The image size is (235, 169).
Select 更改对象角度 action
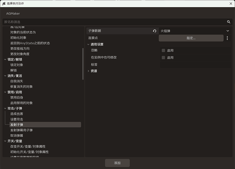(x=20, y=54)
